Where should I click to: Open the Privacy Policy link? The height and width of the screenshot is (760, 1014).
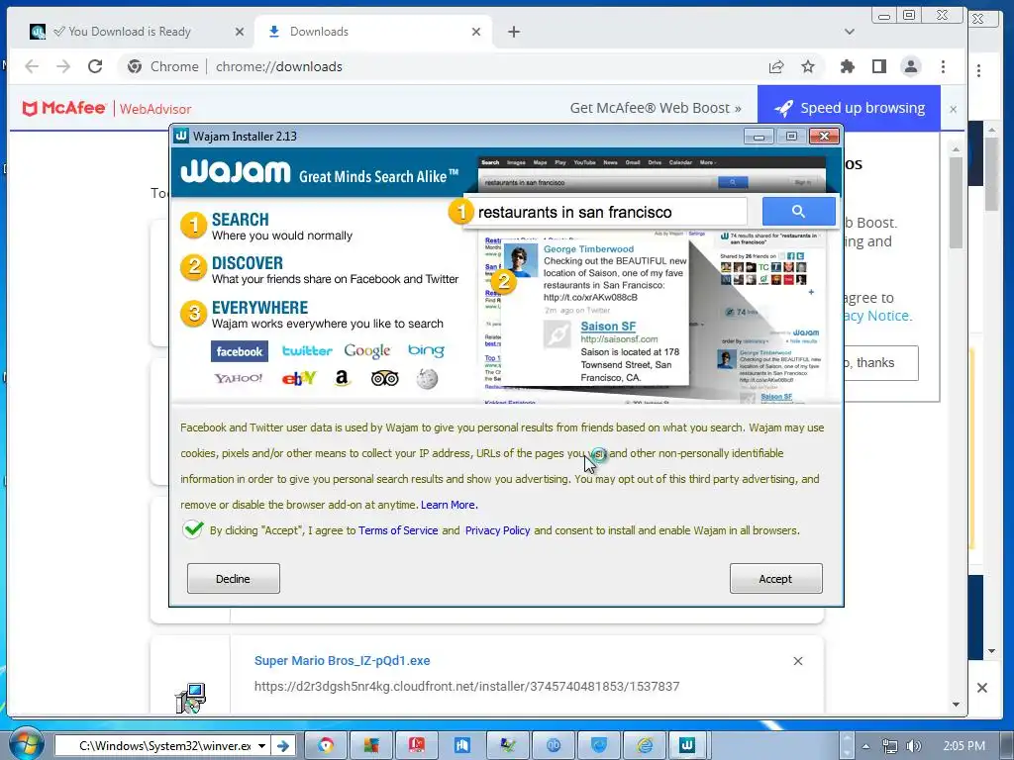pyautogui.click(x=497, y=530)
